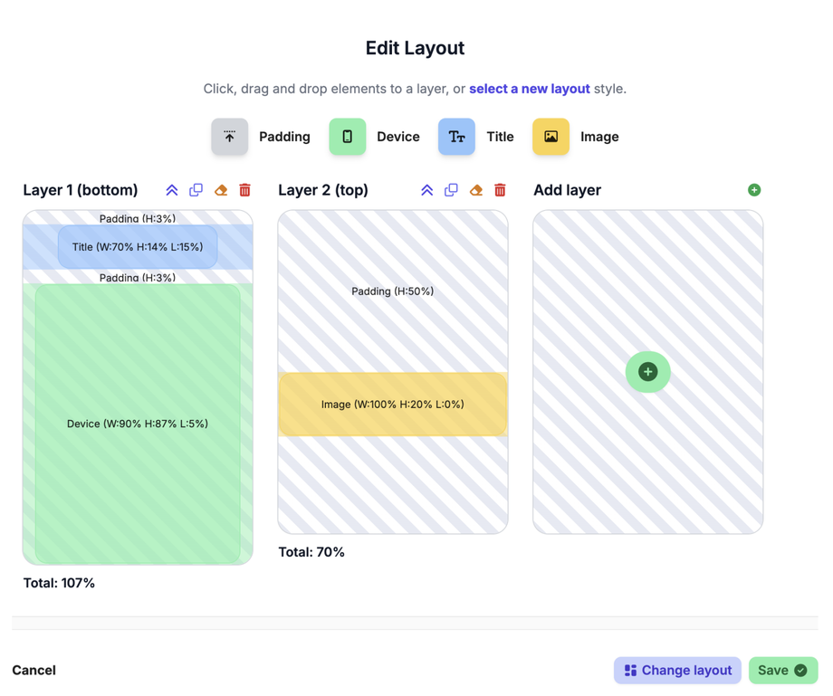Click the green Device element icon

pos(348,137)
